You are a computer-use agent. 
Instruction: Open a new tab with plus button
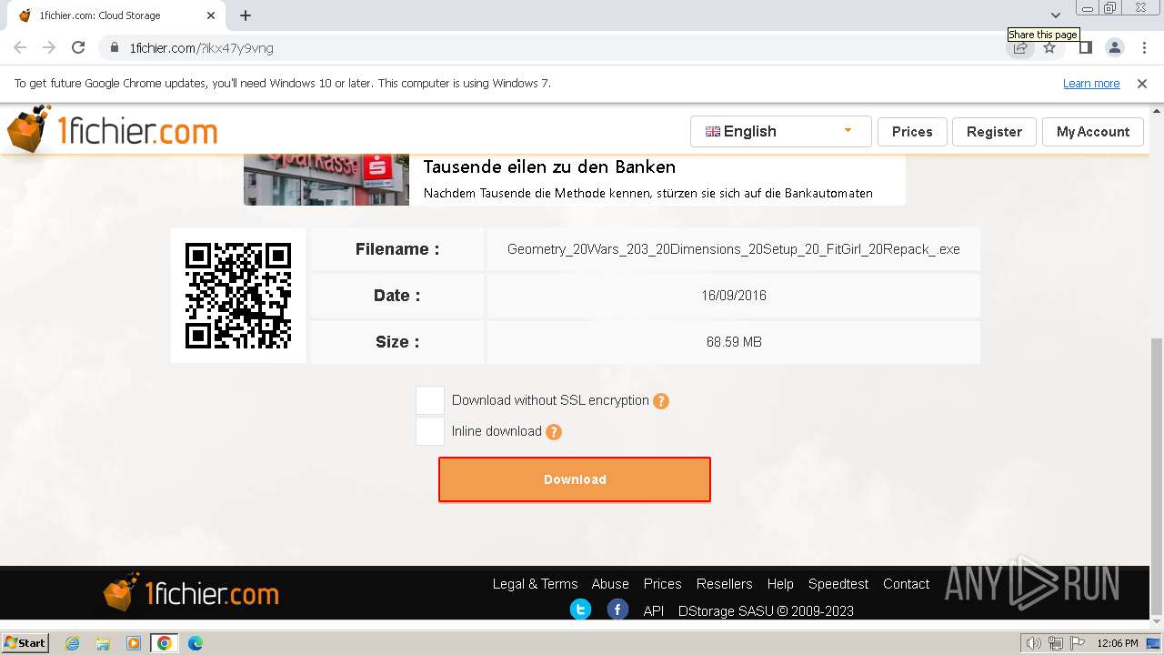click(x=246, y=15)
